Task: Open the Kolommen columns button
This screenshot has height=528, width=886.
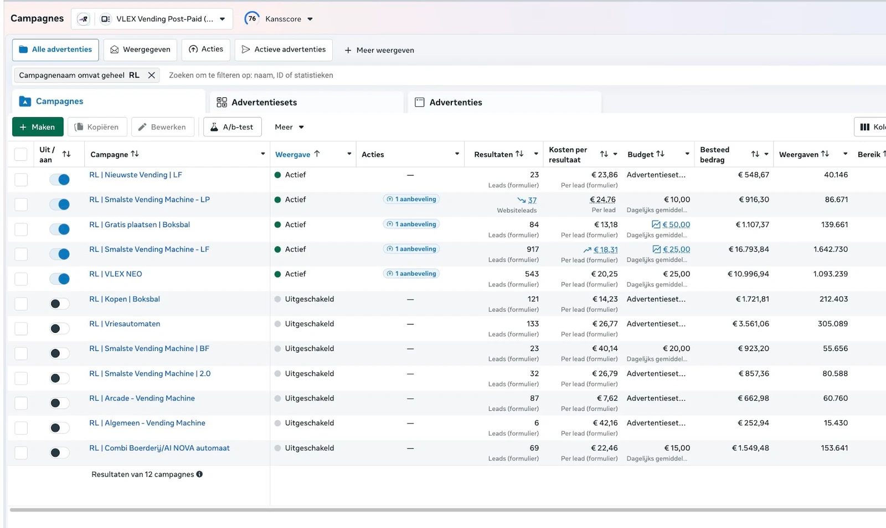Action: click(x=870, y=127)
